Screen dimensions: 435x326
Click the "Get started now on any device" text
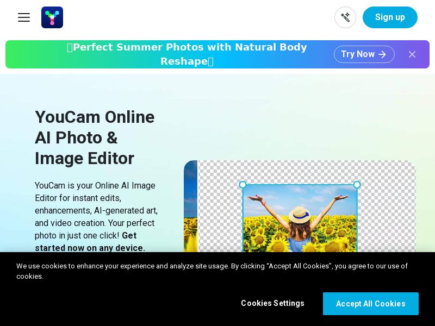tap(90, 242)
